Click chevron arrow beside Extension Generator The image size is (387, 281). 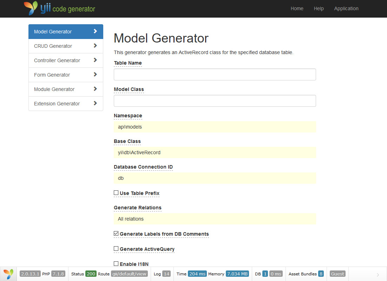[95, 103]
